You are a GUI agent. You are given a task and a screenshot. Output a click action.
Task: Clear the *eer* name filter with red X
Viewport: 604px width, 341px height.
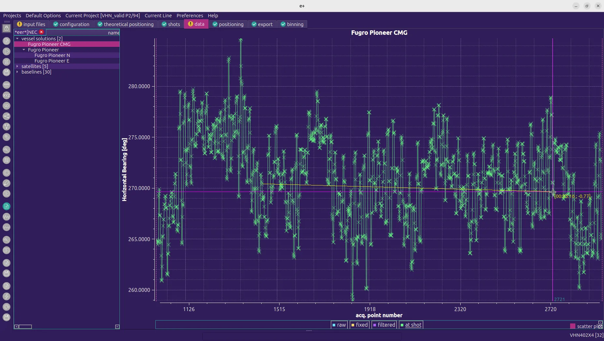(x=41, y=32)
